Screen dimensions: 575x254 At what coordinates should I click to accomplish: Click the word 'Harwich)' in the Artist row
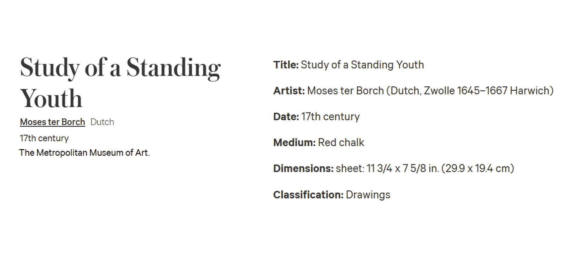point(532,91)
